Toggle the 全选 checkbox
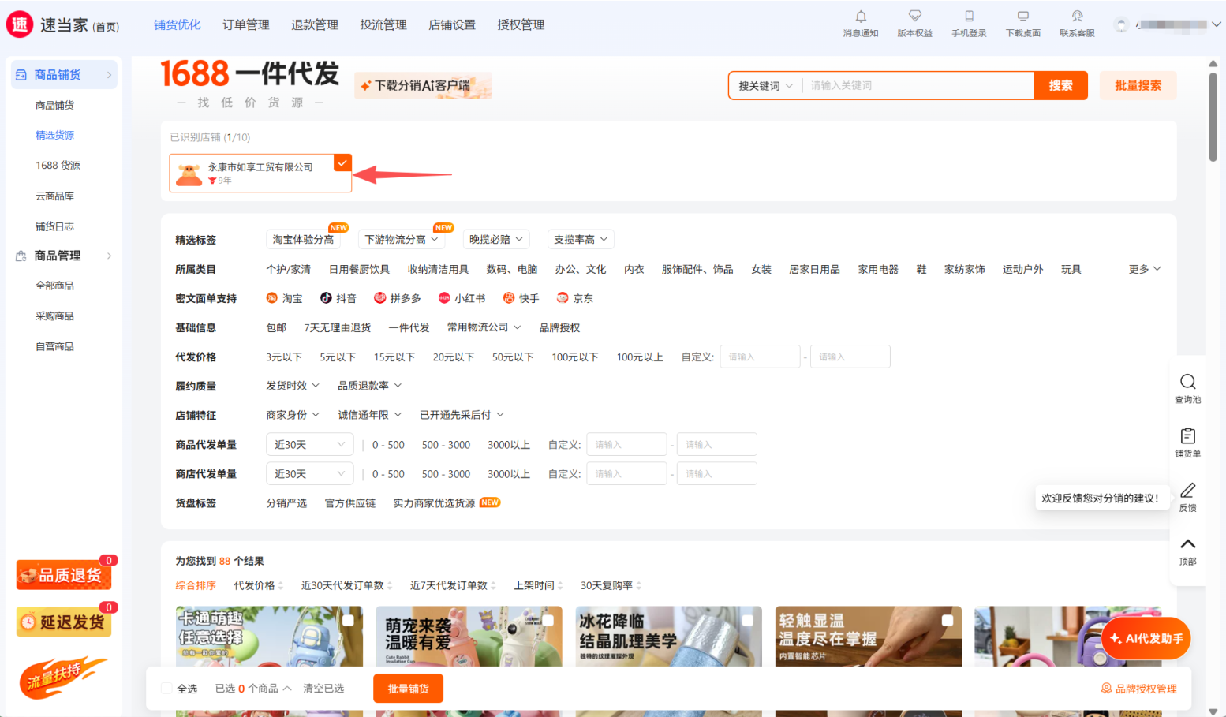The height and width of the screenshot is (717, 1226). tap(167, 689)
